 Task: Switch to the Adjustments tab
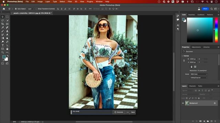[196, 47]
